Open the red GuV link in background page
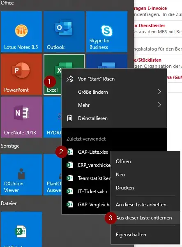The width and height of the screenshot is (182, 247). click(x=175, y=77)
